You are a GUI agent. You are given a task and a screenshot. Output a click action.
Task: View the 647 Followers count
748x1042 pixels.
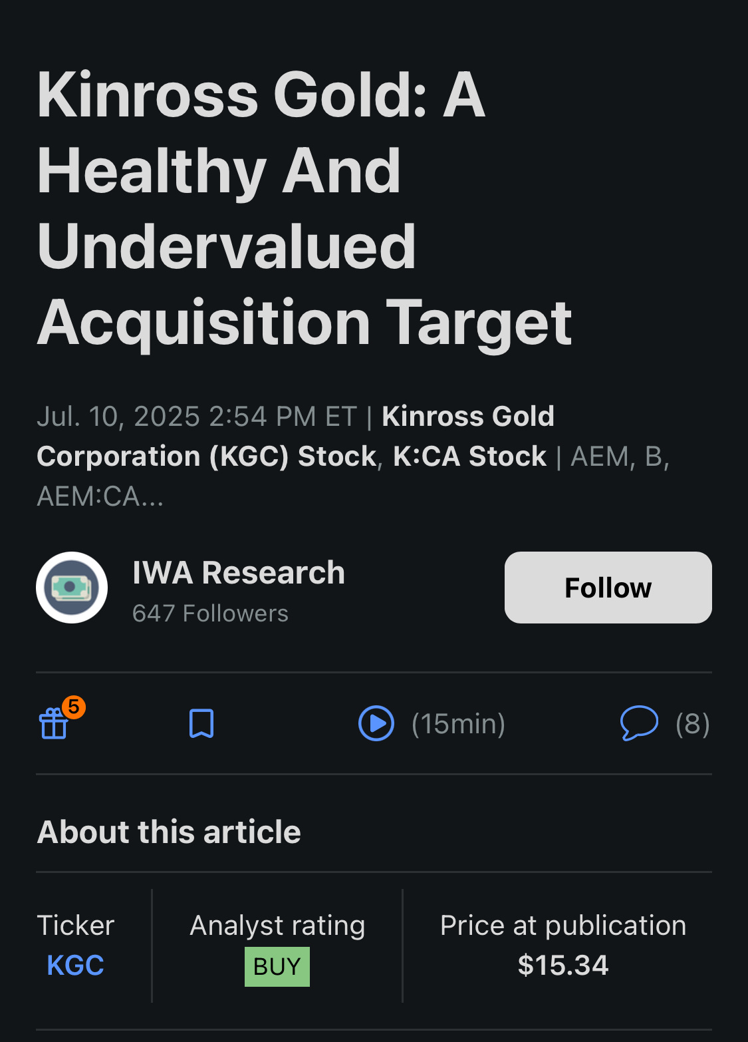(x=210, y=613)
